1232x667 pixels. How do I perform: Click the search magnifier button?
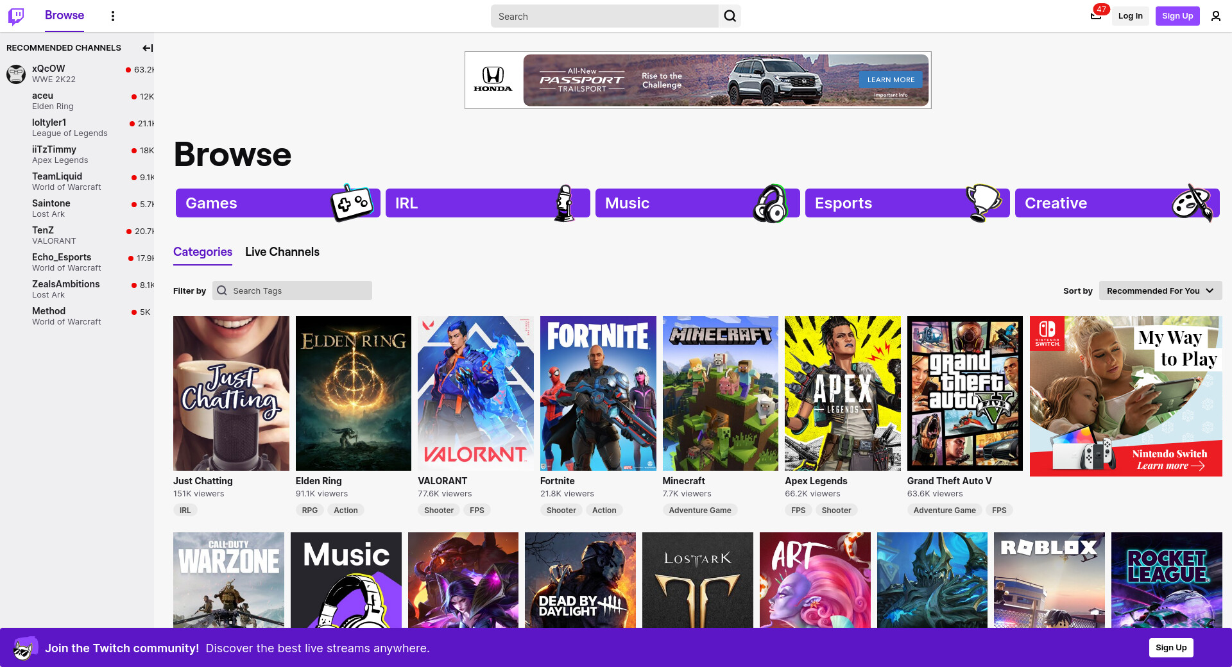730,16
